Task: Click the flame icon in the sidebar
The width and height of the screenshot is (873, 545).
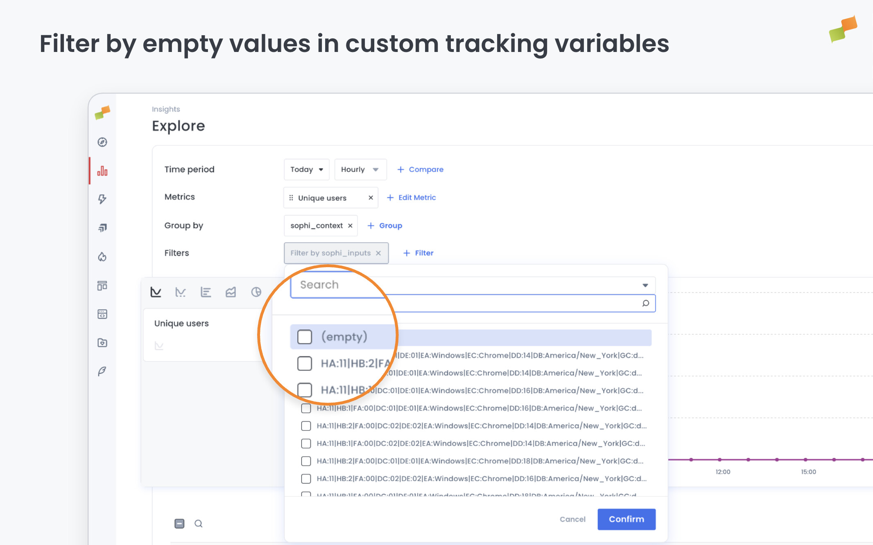Action: (102, 257)
